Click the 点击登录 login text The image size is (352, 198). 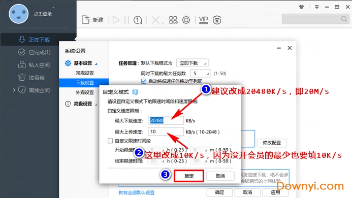pyautogui.click(x=43, y=14)
